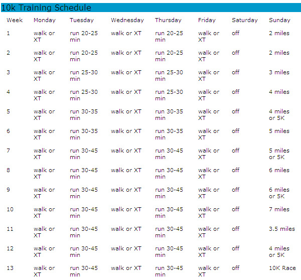Click week 6 Sunday '5 miles' cell

279,131
